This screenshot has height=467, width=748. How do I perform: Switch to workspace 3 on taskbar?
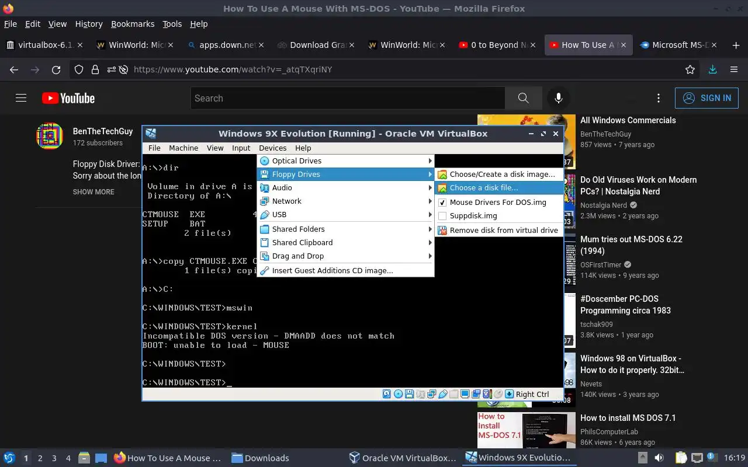(54, 458)
